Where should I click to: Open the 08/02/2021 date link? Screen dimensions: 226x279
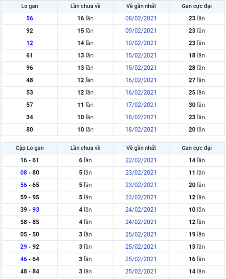tap(141, 18)
